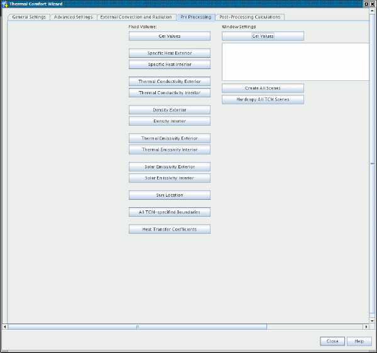Screen dimensions: 377x353
Task: Click the Thermal Comfort Wizard title icon
Action: (x=4, y=4)
